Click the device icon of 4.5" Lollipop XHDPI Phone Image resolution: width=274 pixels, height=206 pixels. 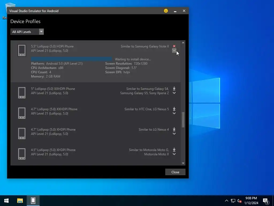pyautogui.click(x=22, y=154)
